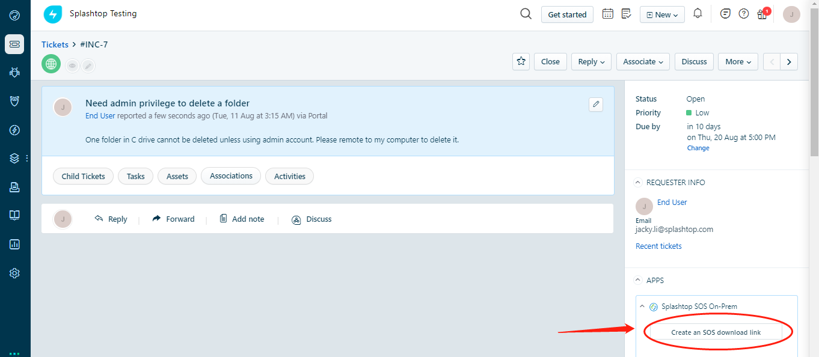Open the Releases lightning icon in sidebar
This screenshot has height=357, width=819.
pyautogui.click(x=14, y=130)
